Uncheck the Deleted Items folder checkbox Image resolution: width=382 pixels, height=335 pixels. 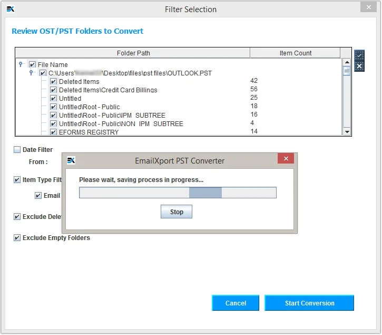53,81
